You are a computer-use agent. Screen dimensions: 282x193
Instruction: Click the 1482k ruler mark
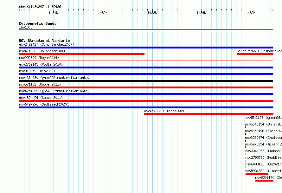(x=103, y=13)
